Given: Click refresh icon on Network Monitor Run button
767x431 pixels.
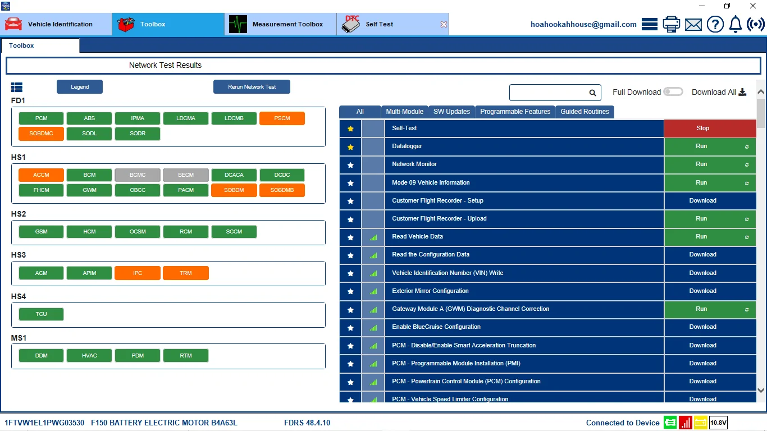Looking at the screenshot, I should [747, 165].
